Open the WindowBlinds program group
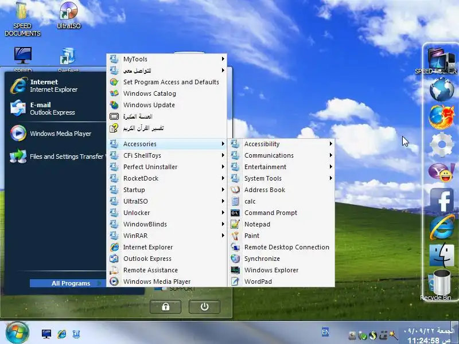 click(x=167, y=224)
